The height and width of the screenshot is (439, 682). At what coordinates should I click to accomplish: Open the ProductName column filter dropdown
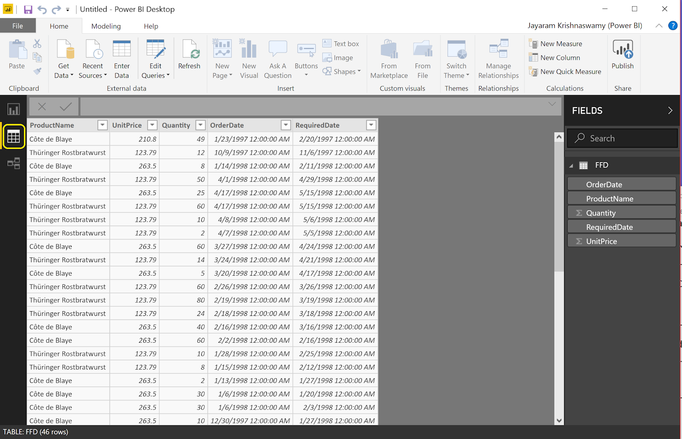[x=102, y=125]
